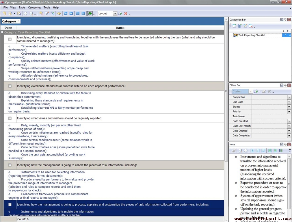The height and width of the screenshot is (222, 292).
Task: Collapse the Task Reporting Checklist category group
Action: (2, 32)
